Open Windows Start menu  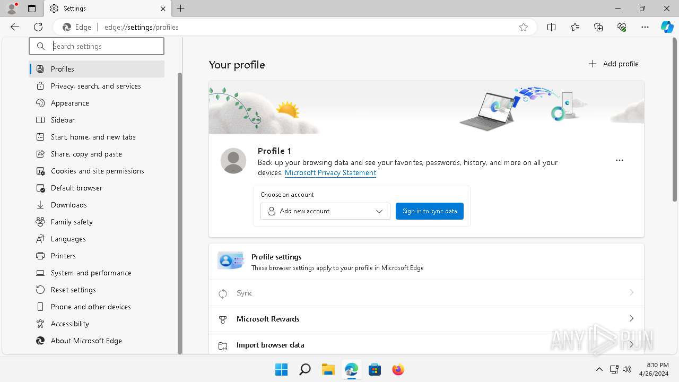[x=281, y=369]
